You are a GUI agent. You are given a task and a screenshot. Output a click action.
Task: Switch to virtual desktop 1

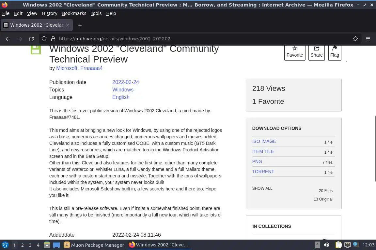point(15,245)
